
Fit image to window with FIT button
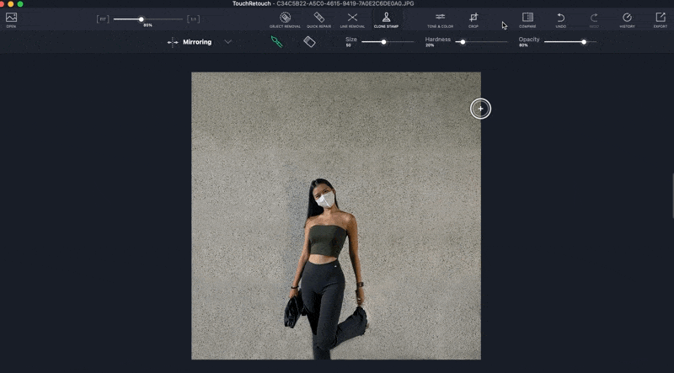coord(103,19)
